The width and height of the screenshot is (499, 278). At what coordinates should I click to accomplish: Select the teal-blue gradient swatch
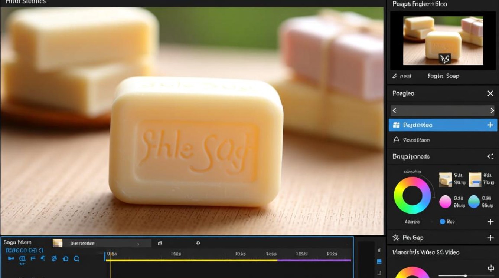click(x=474, y=202)
